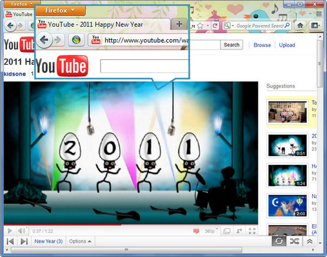This screenshot has width=327, height=257.
Task: Open the URL history dropdown arrow
Action: pyautogui.click(x=207, y=26)
